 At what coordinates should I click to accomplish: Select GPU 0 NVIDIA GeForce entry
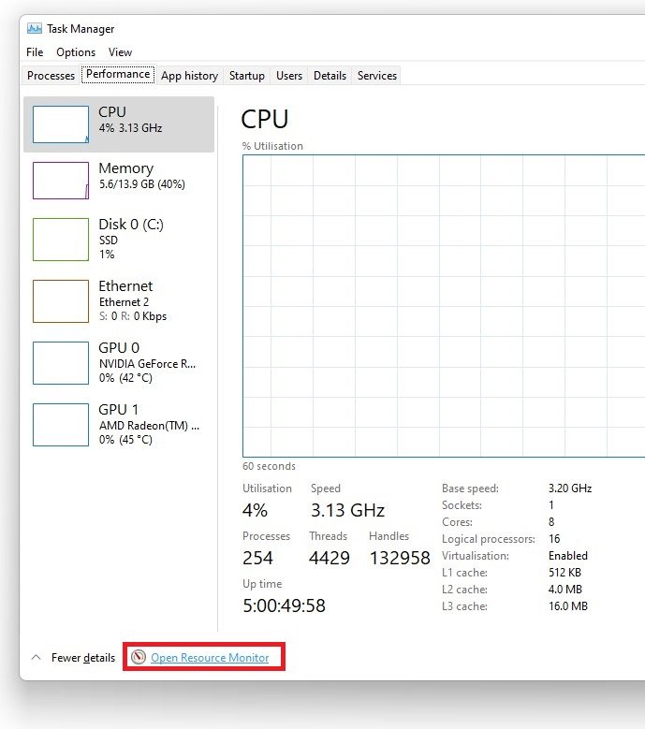click(119, 362)
